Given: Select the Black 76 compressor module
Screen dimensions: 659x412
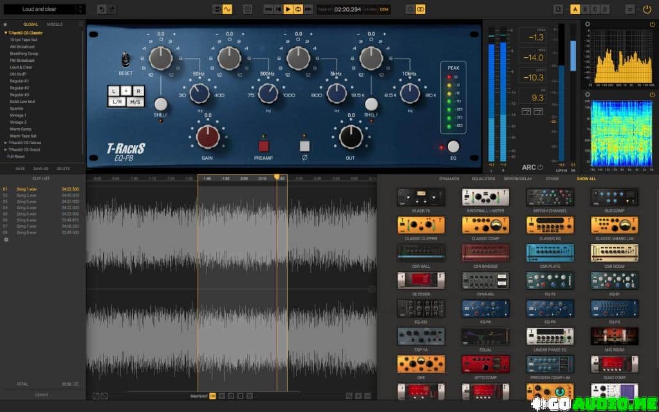Looking at the screenshot, I should click(x=421, y=197).
